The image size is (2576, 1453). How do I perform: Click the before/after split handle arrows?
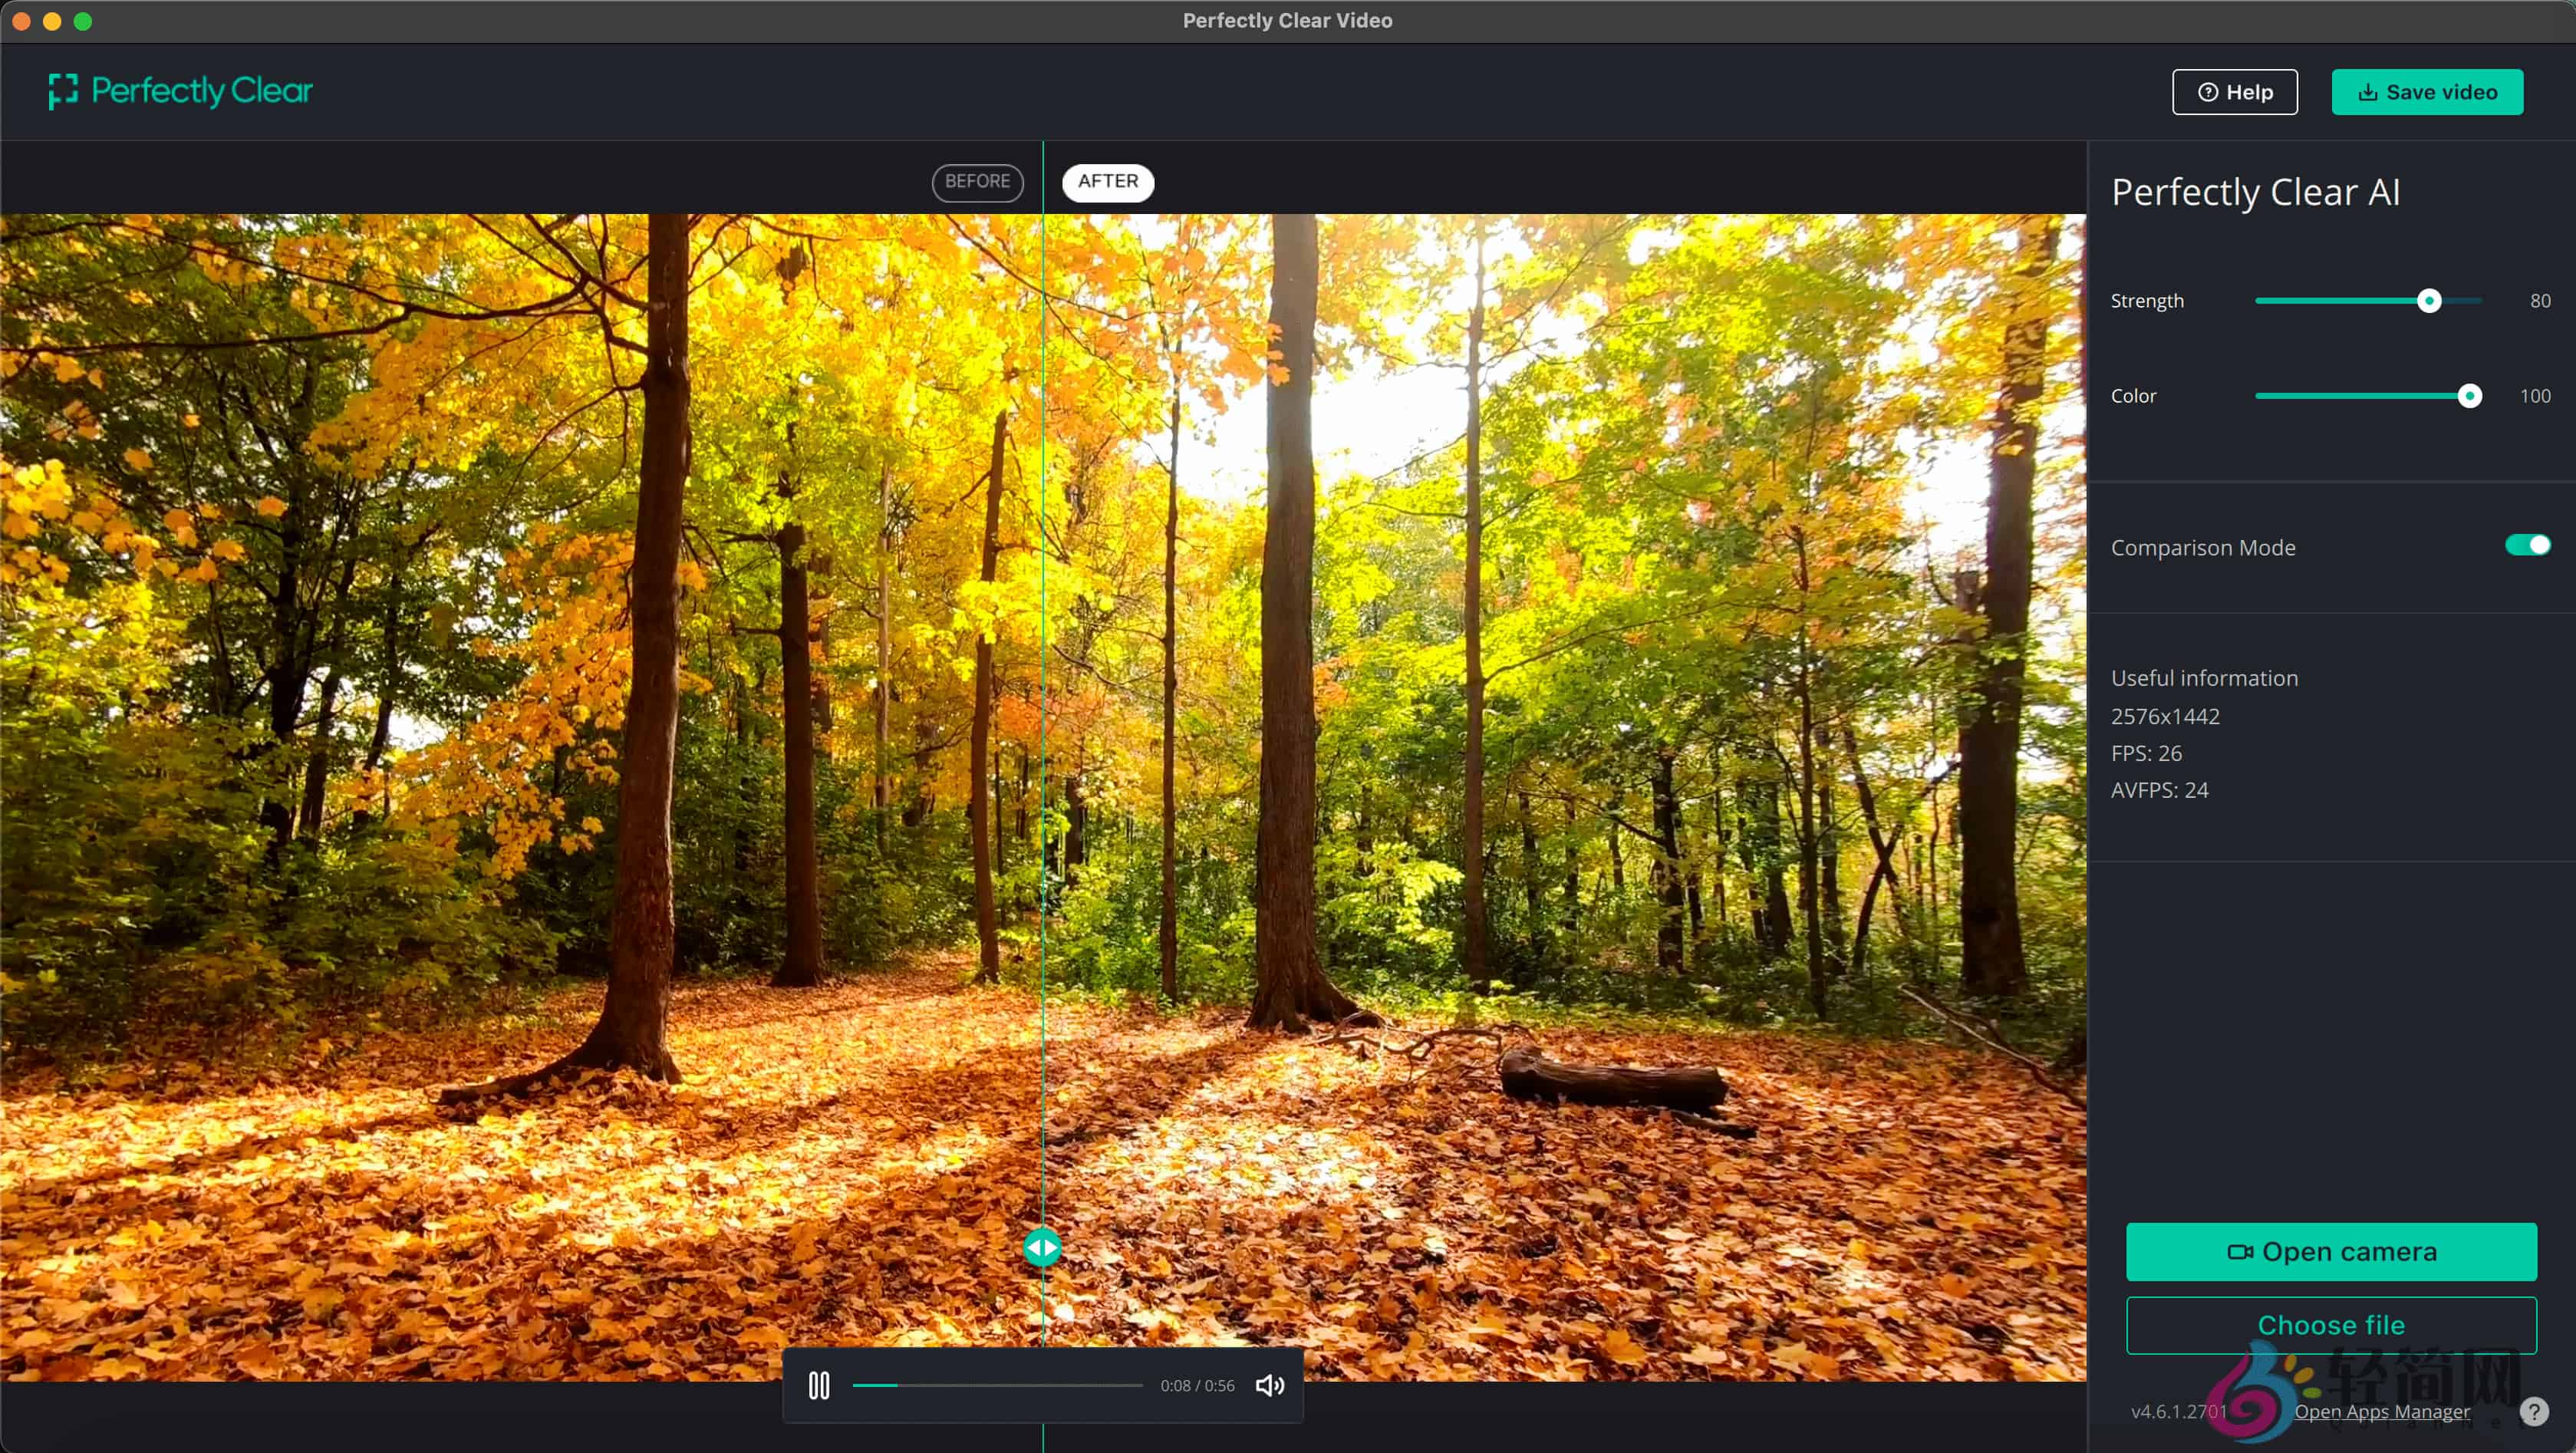[1042, 1247]
